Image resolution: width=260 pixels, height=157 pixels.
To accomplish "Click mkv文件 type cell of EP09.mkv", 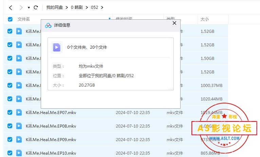I will 175,140.
